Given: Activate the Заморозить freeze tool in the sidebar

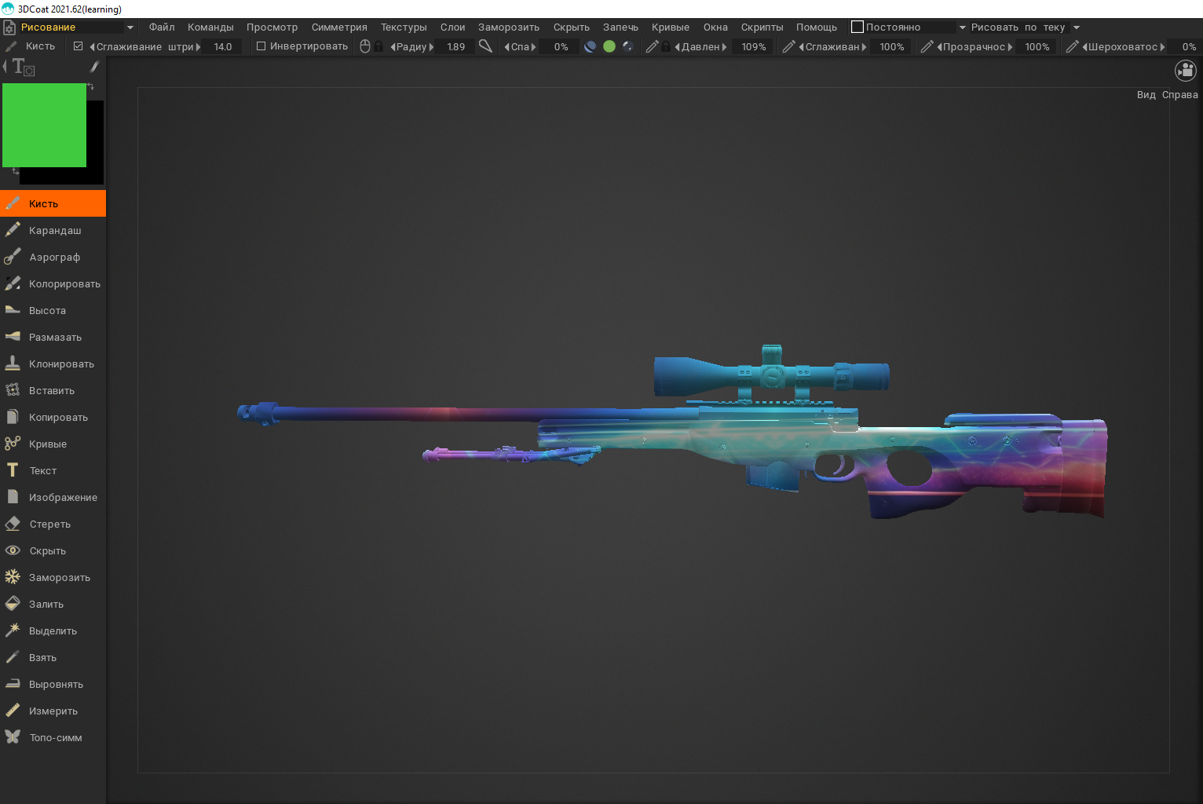Looking at the screenshot, I should click(x=53, y=577).
